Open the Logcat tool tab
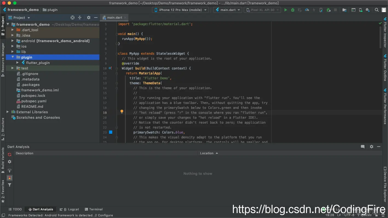The width and height of the screenshot is (388, 218). pos(69,209)
